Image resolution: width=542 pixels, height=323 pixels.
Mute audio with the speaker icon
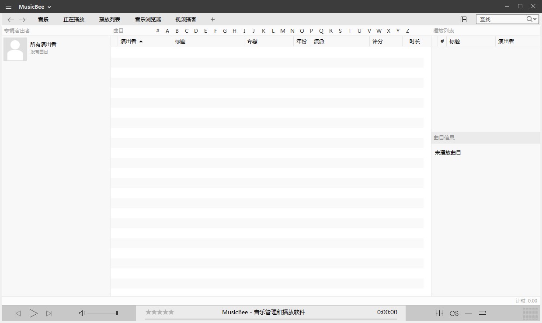point(81,313)
